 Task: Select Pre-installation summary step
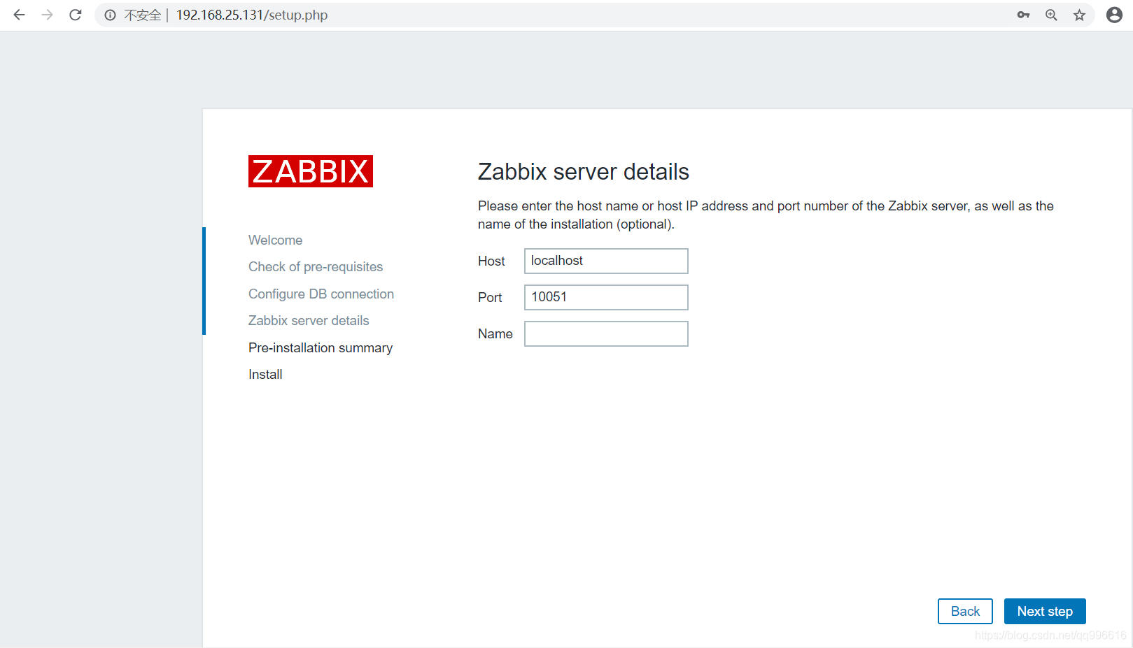(321, 347)
